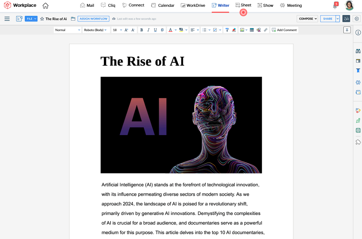Viewport: 362px width, 239px height.
Task: Open the notifications bell
Action: coord(335,6)
